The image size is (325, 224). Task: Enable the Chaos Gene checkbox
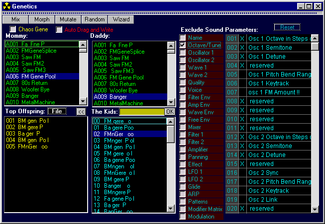(13, 29)
